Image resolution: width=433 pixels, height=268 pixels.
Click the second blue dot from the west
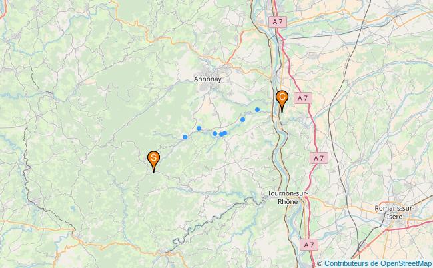click(x=199, y=128)
